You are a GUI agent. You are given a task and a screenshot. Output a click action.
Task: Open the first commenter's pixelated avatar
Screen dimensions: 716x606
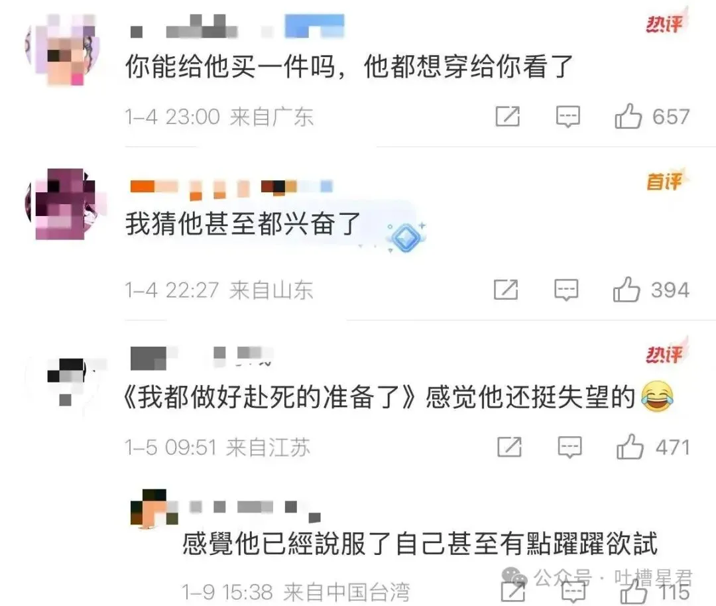tap(63, 49)
